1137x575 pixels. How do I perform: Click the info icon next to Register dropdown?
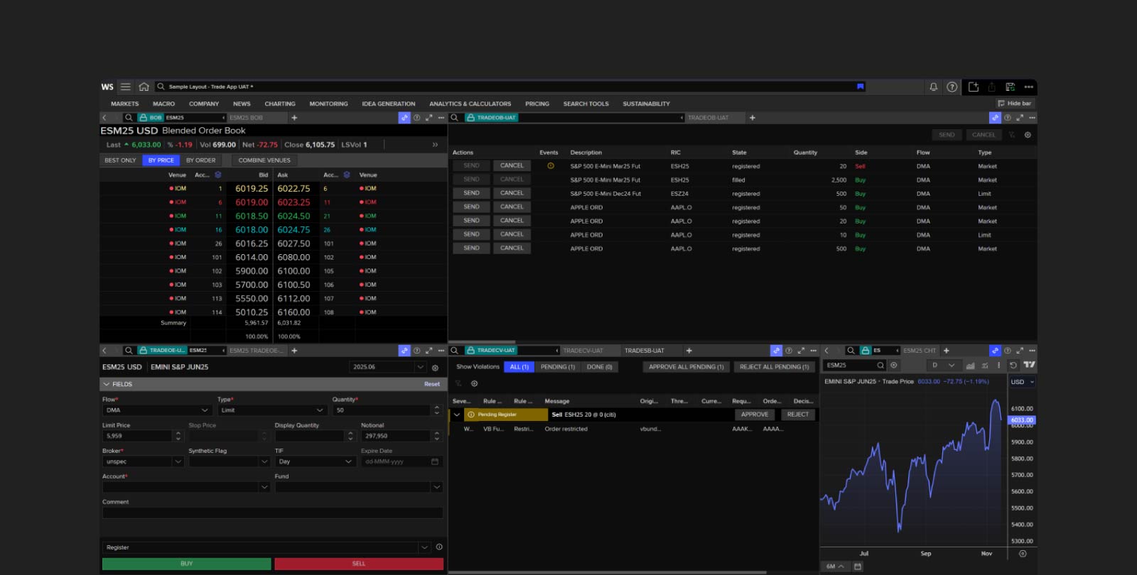(x=439, y=547)
